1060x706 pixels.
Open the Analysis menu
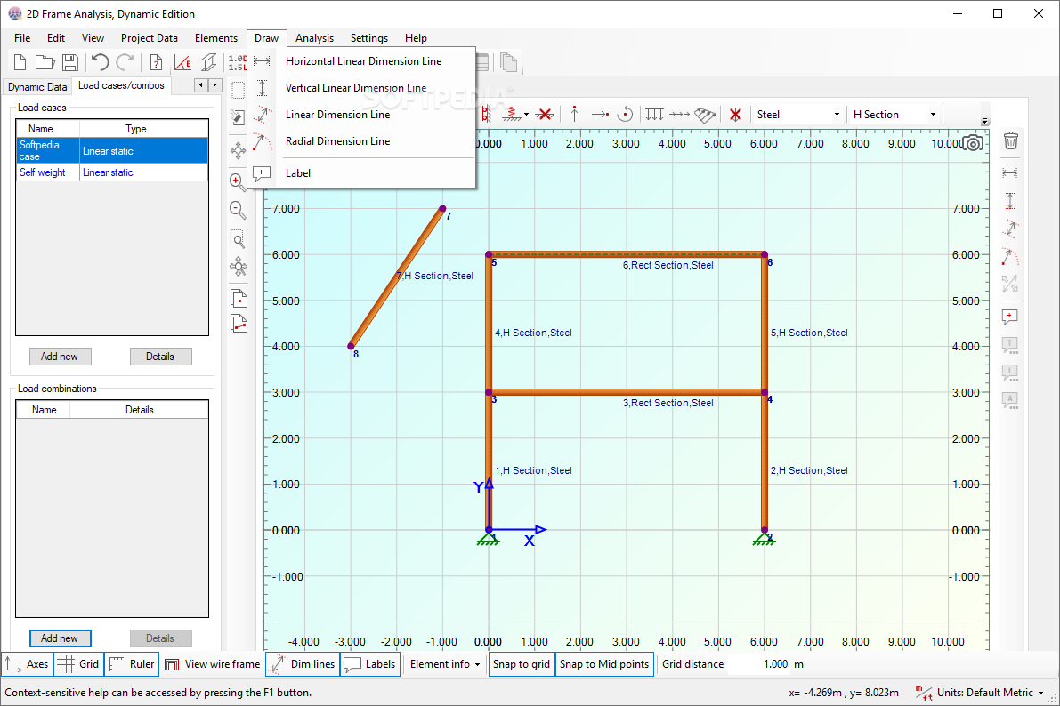click(x=314, y=38)
